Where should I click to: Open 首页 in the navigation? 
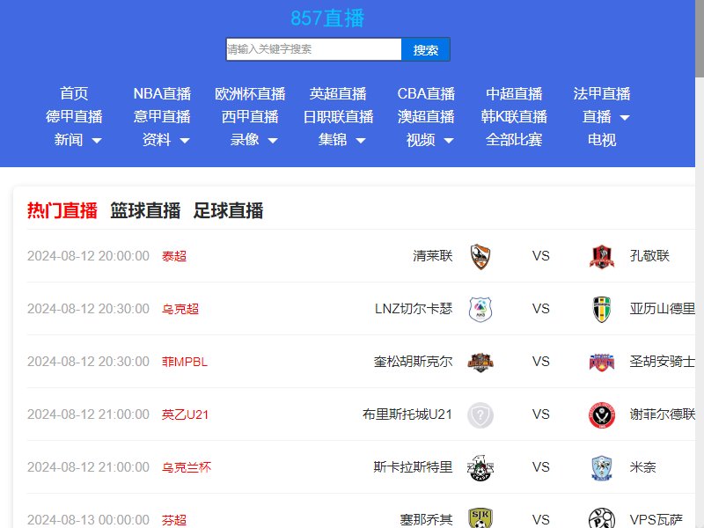click(x=74, y=93)
